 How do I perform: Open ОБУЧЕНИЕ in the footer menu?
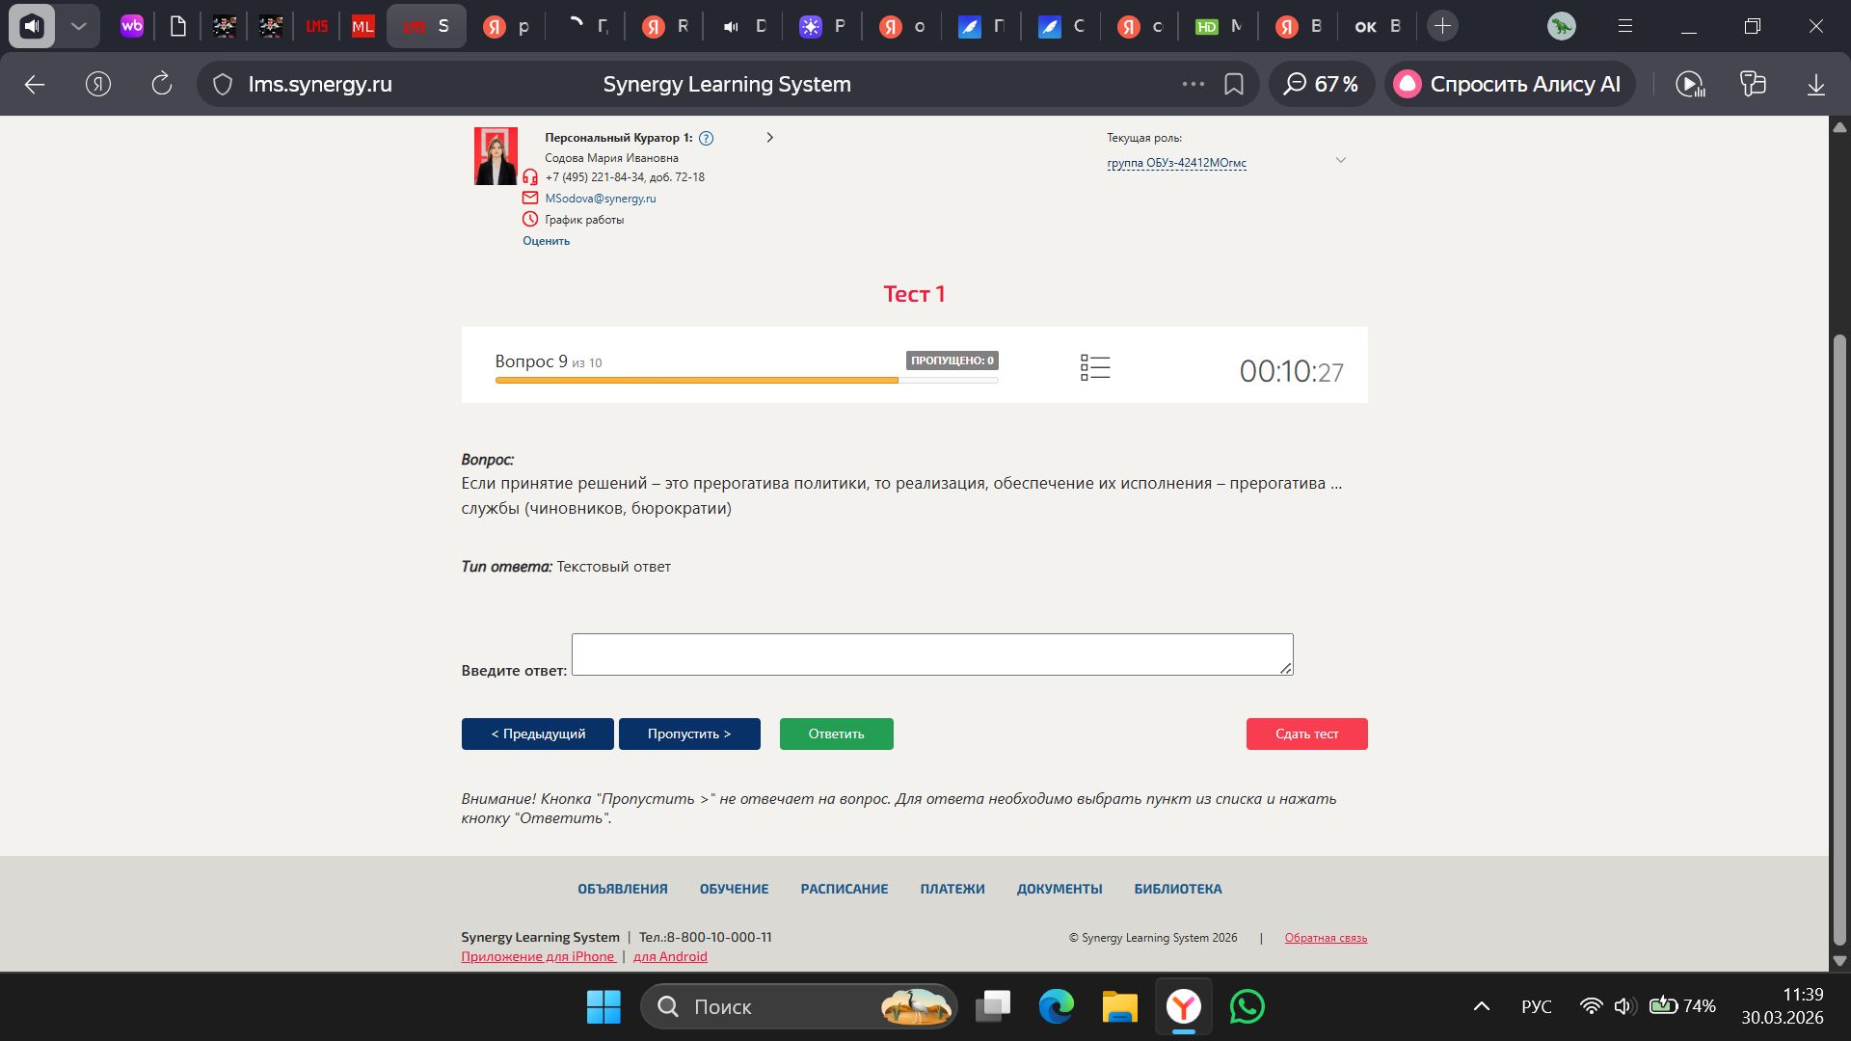(x=734, y=889)
